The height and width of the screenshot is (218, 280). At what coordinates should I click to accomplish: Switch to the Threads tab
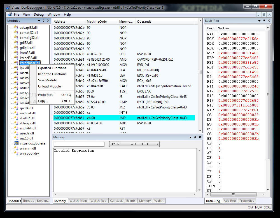[x=28, y=201]
